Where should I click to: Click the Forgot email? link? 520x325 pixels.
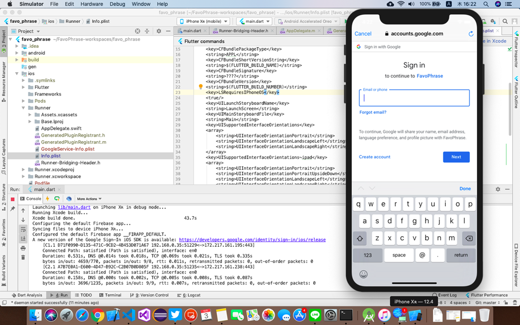(373, 112)
